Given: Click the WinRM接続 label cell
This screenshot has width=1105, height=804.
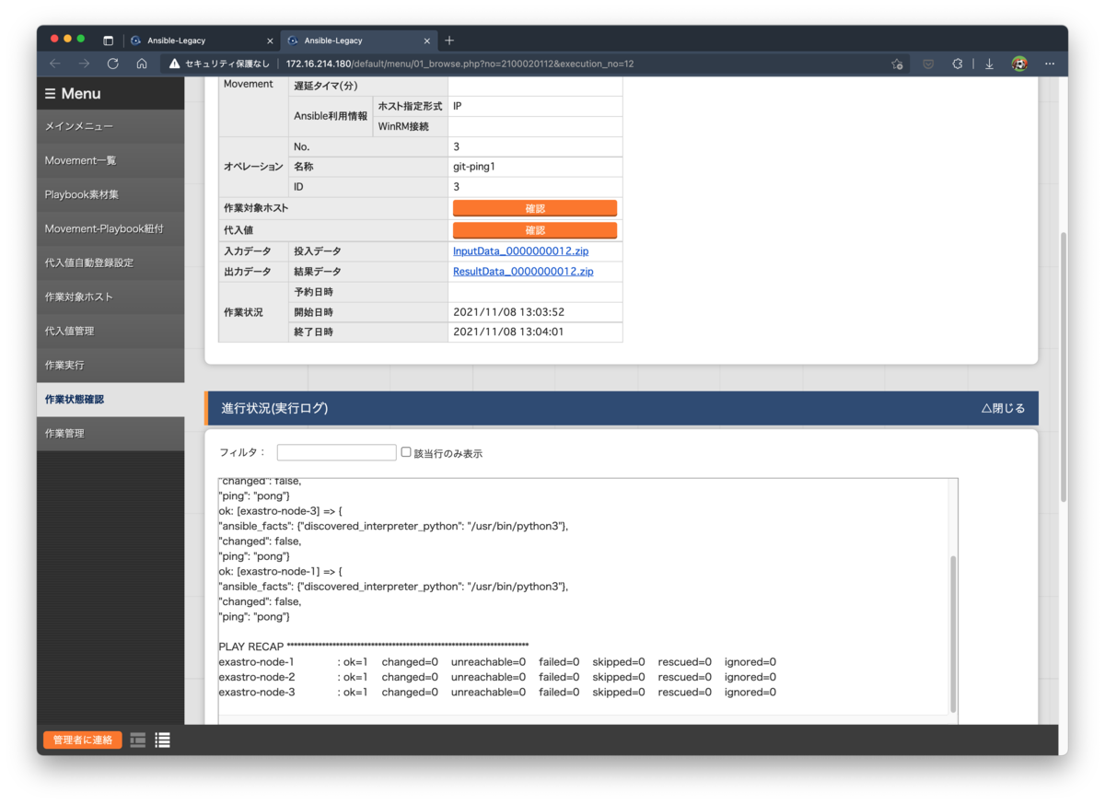Looking at the screenshot, I should 411,126.
